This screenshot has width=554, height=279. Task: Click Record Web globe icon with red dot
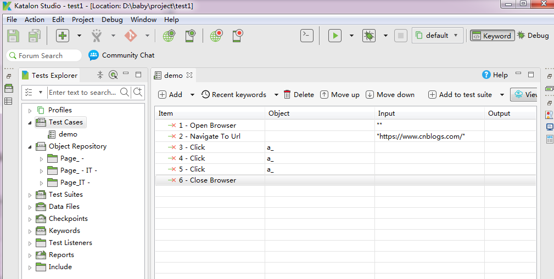click(x=216, y=36)
